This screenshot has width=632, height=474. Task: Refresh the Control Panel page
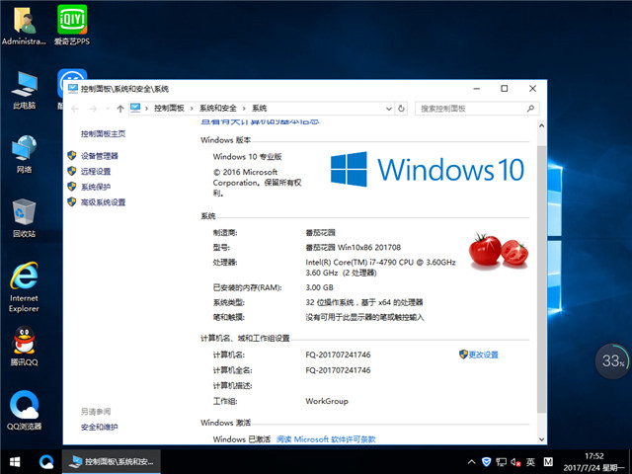tap(401, 109)
